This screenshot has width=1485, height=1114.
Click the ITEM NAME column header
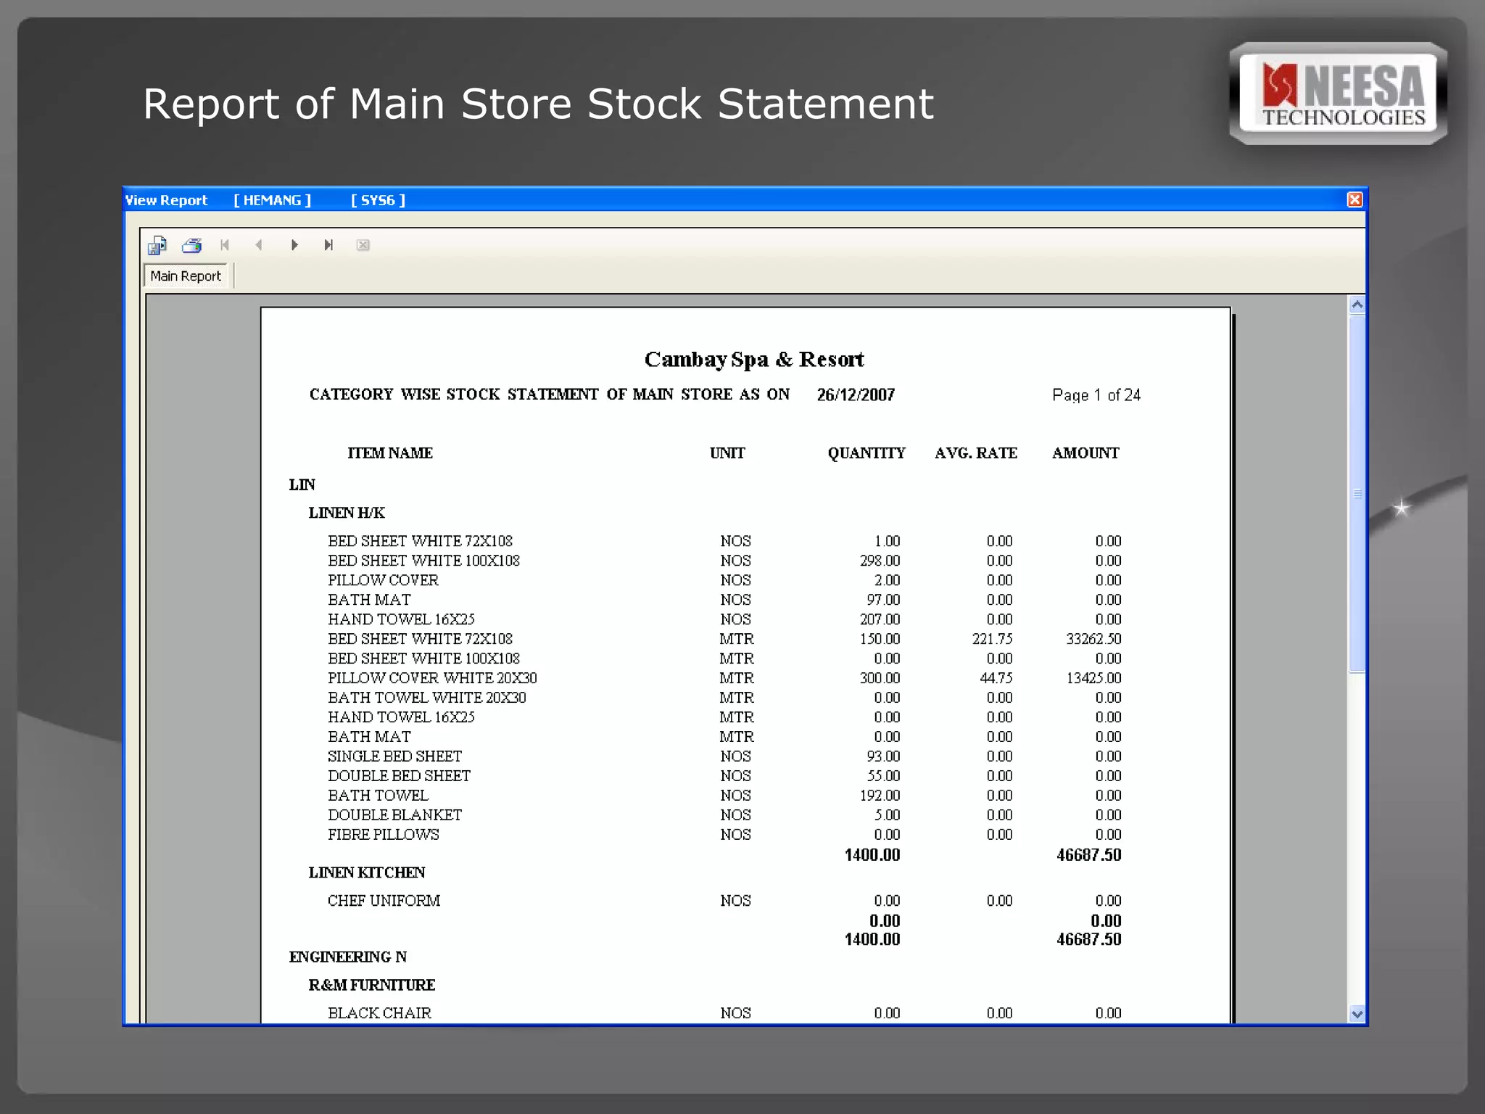click(390, 453)
